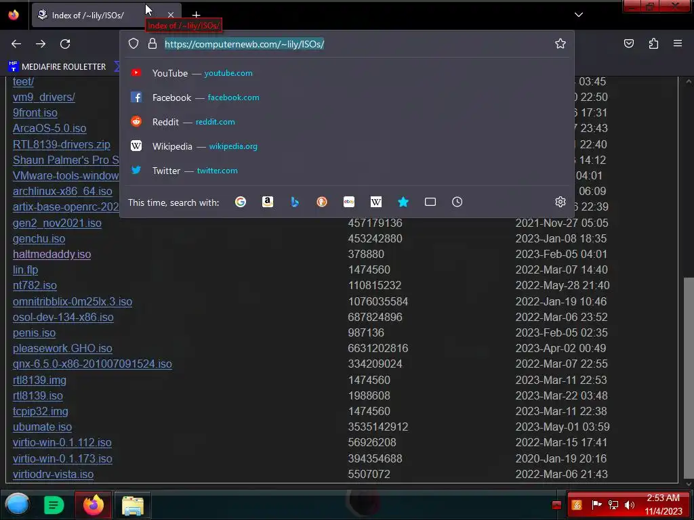This screenshot has height=520, width=694.
Task: Download lin.flp
Action: pos(25,269)
